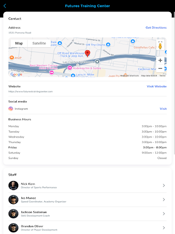
Task: Open Street View pegman on map
Action: tap(160, 46)
